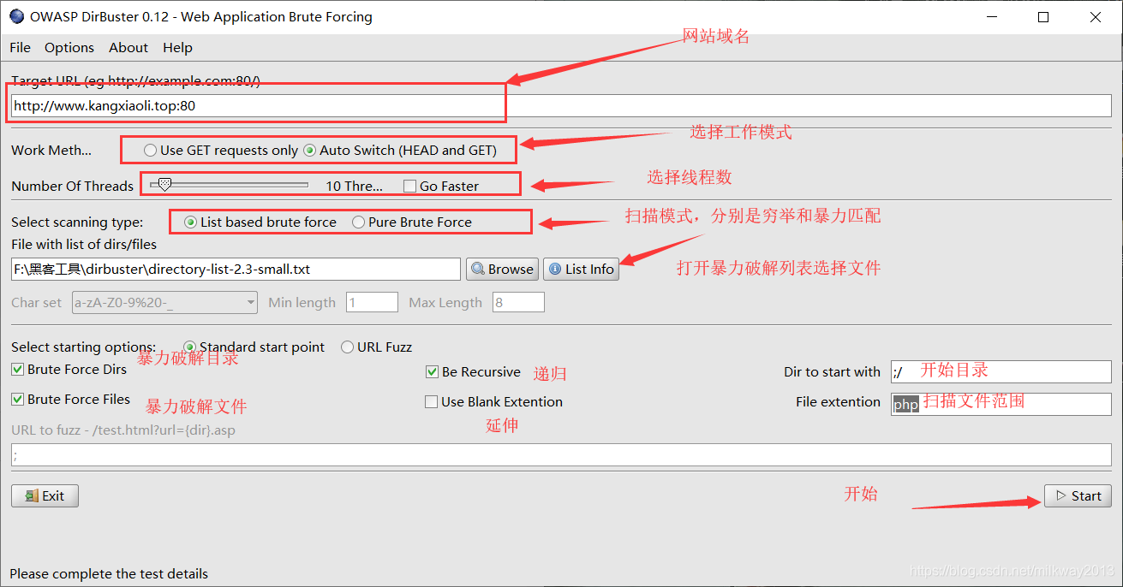
Task: Open the Char set dropdown
Action: point(164,302)
